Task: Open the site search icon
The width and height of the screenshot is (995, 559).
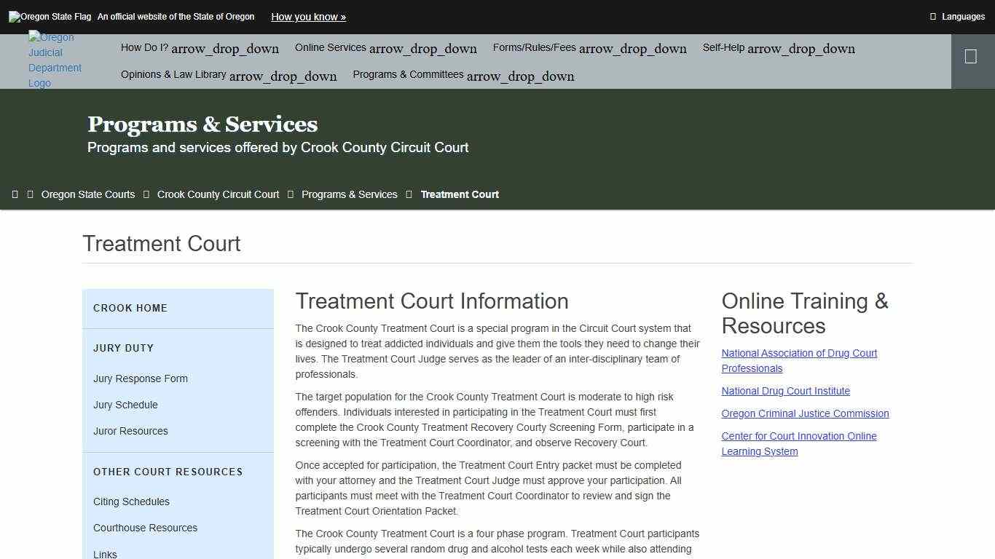Action: (x=972, y=55)
